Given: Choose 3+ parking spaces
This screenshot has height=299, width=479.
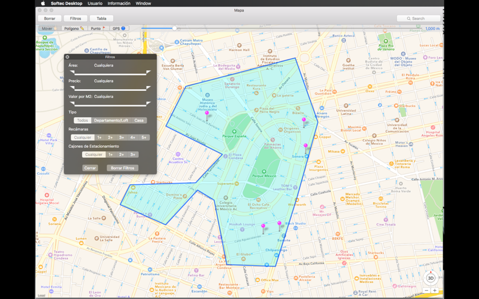Looking at the screenshot, I should point(132,154).
